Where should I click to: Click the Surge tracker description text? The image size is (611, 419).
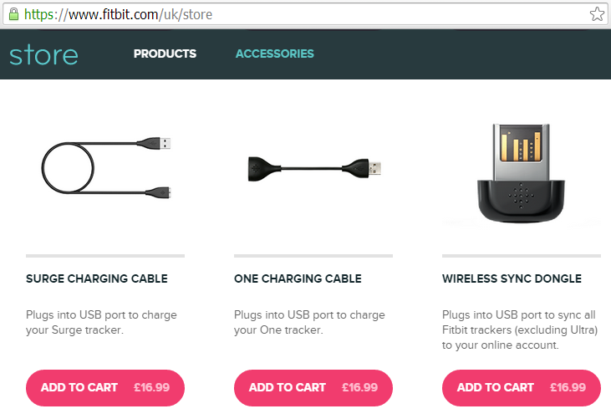(101, 322)
